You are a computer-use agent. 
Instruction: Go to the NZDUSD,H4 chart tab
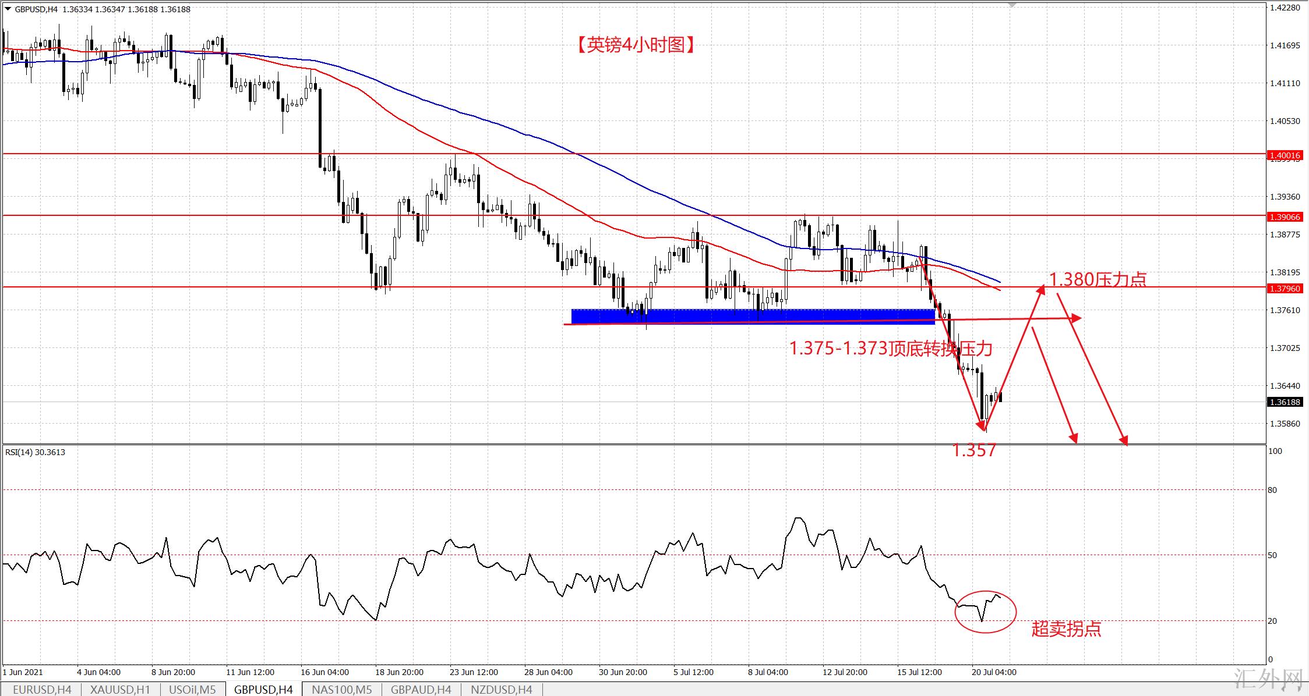pyautogui.click(x=502, y=690)
